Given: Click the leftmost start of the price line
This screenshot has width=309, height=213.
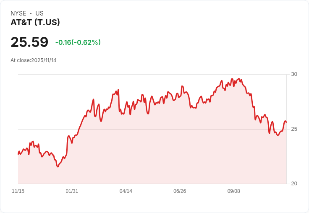Looking at the screenshot, I should click(18, 154).
